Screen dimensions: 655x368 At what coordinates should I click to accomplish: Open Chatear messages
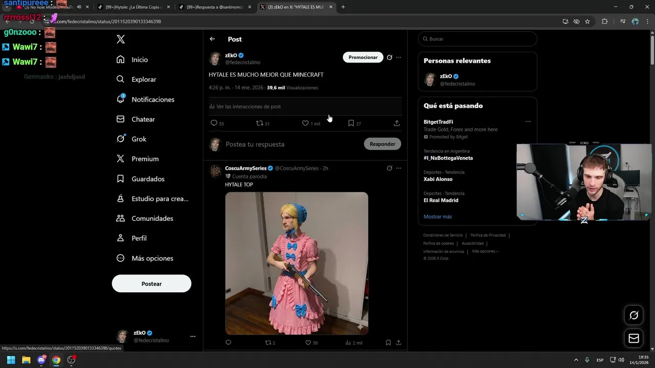tap(136, 119)
